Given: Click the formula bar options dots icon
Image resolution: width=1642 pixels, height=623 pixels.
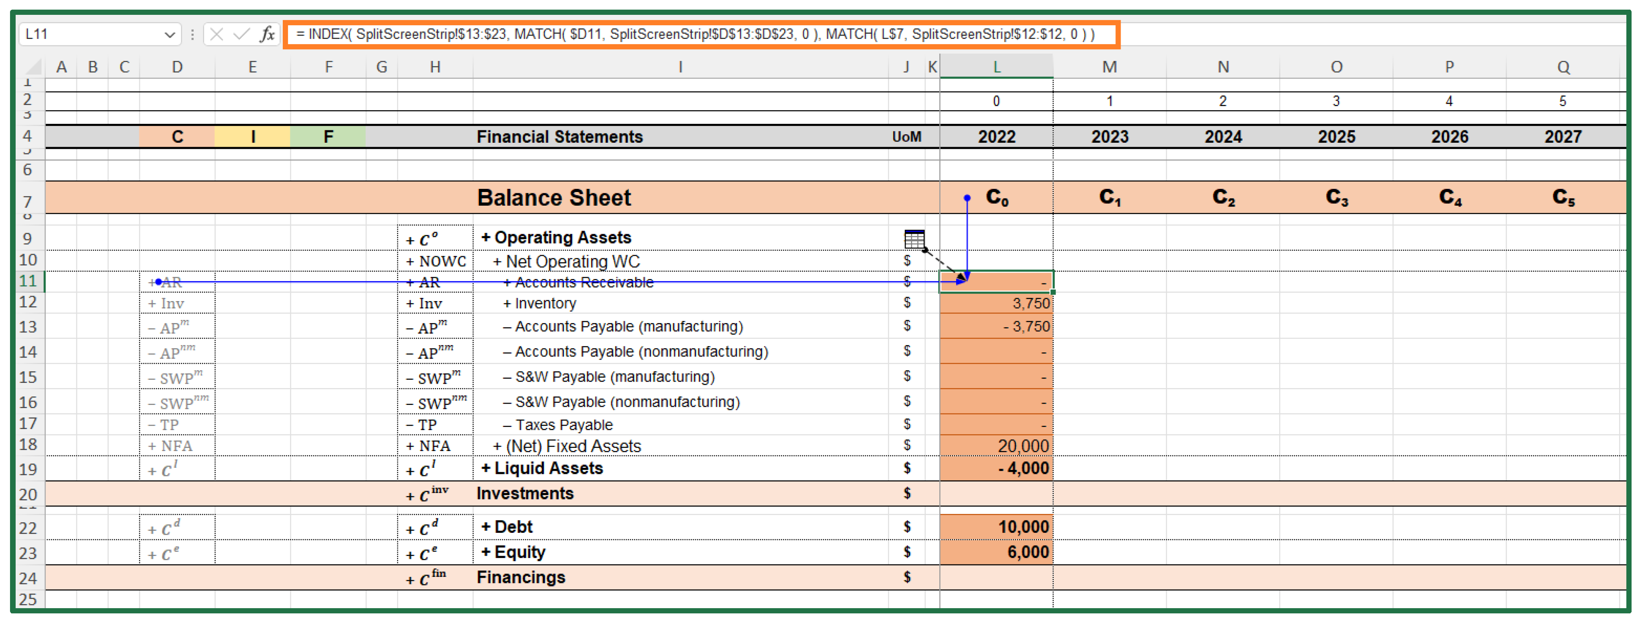Looking at the screenshot, I should coord(192,34).
